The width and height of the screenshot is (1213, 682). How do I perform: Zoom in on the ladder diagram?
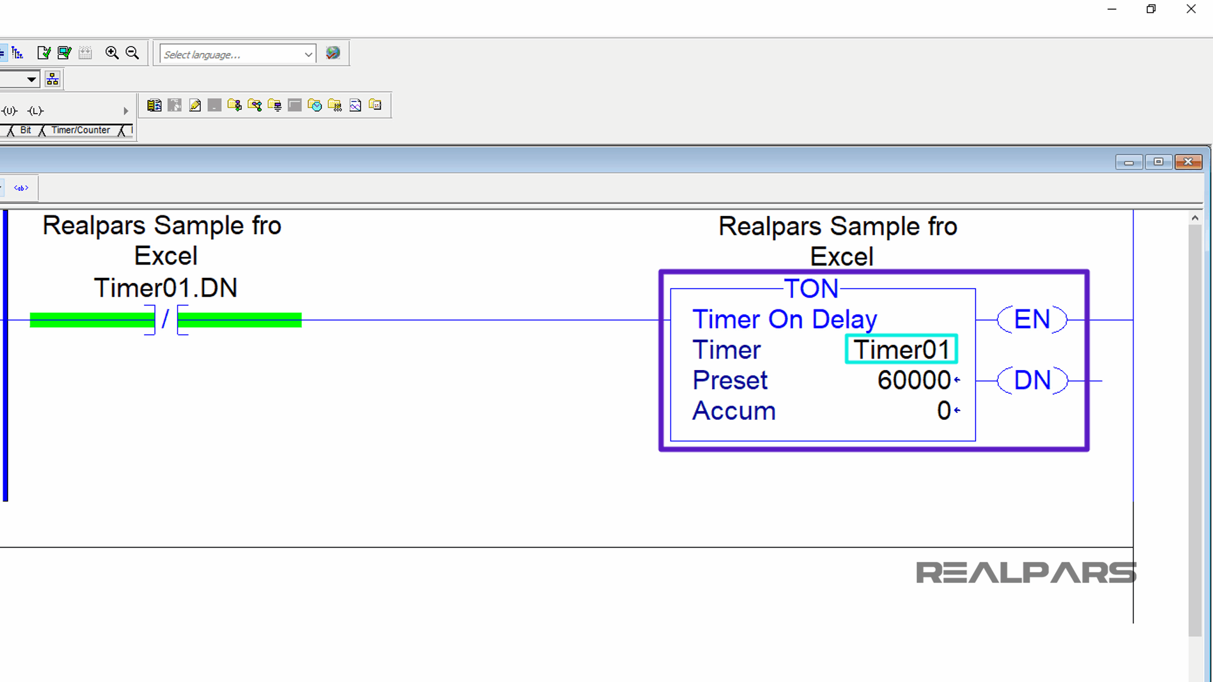pyautogui.click(x=112, y=53)
